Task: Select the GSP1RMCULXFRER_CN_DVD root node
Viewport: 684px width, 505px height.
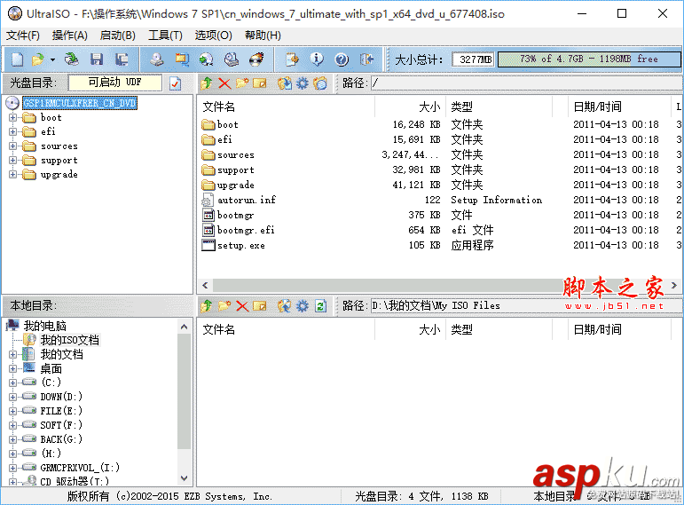Action: point(80,103)
